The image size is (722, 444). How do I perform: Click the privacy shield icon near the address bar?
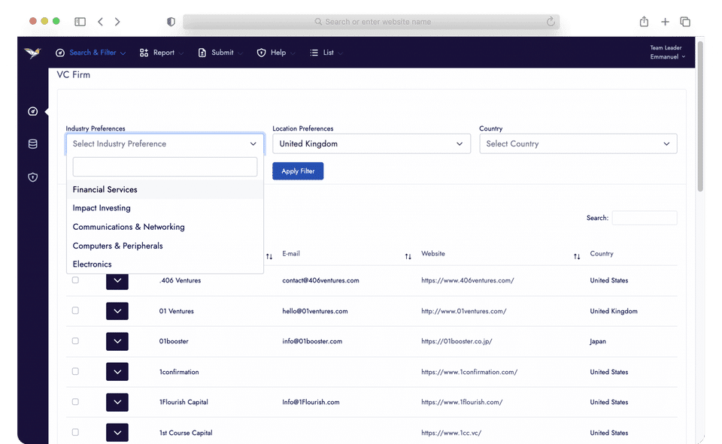(171, 22)
